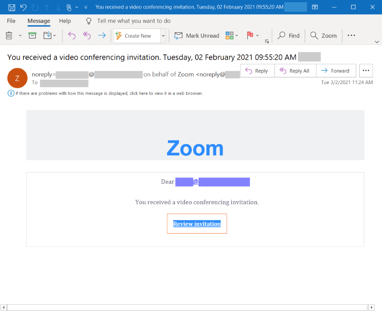The image size is (382, 311).
Task: Open the Help tab
Action: coord(65,21)
